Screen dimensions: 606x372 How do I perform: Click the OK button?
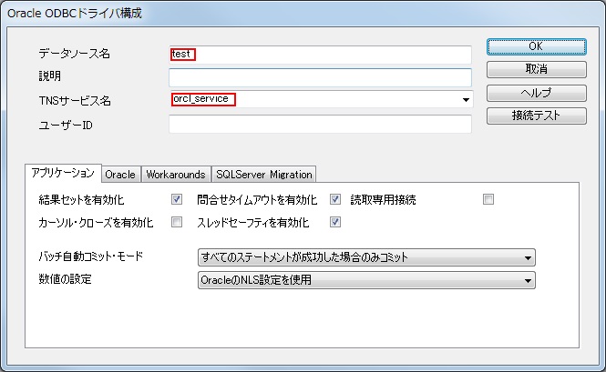pyautogui.click(x=537, y=46)
